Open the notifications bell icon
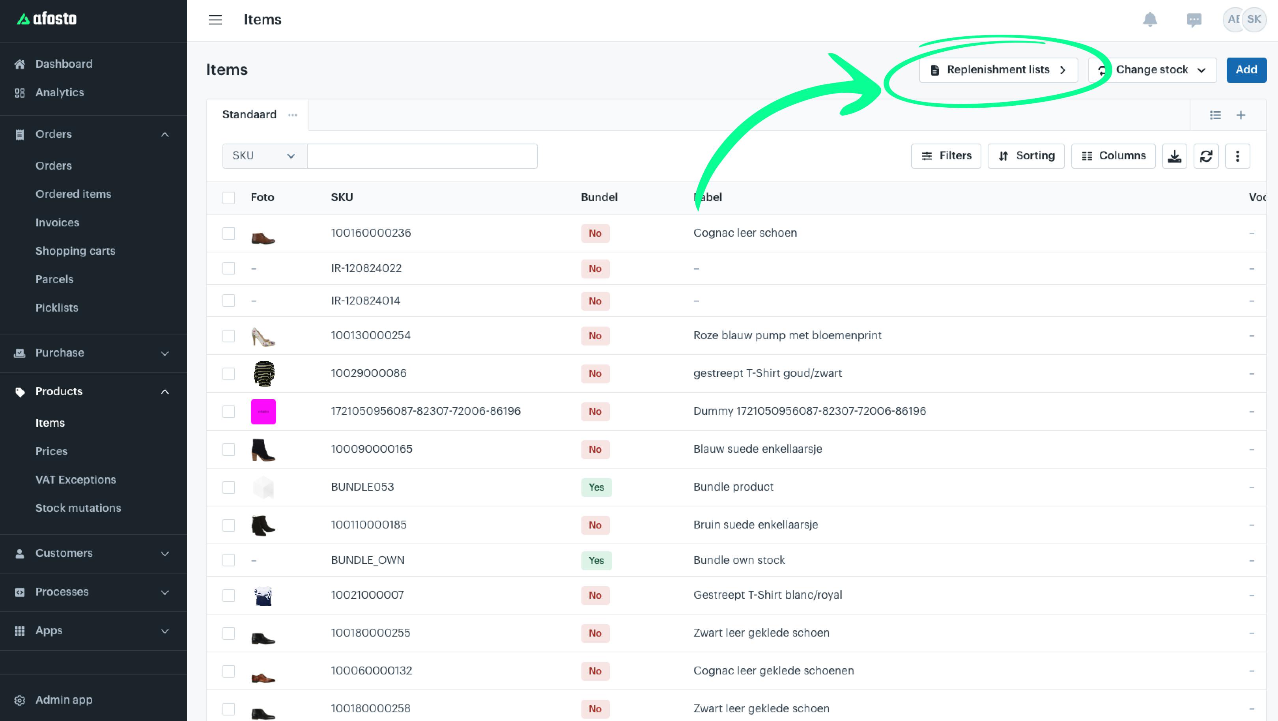1278x721 pixels. tap(1149, 20)
